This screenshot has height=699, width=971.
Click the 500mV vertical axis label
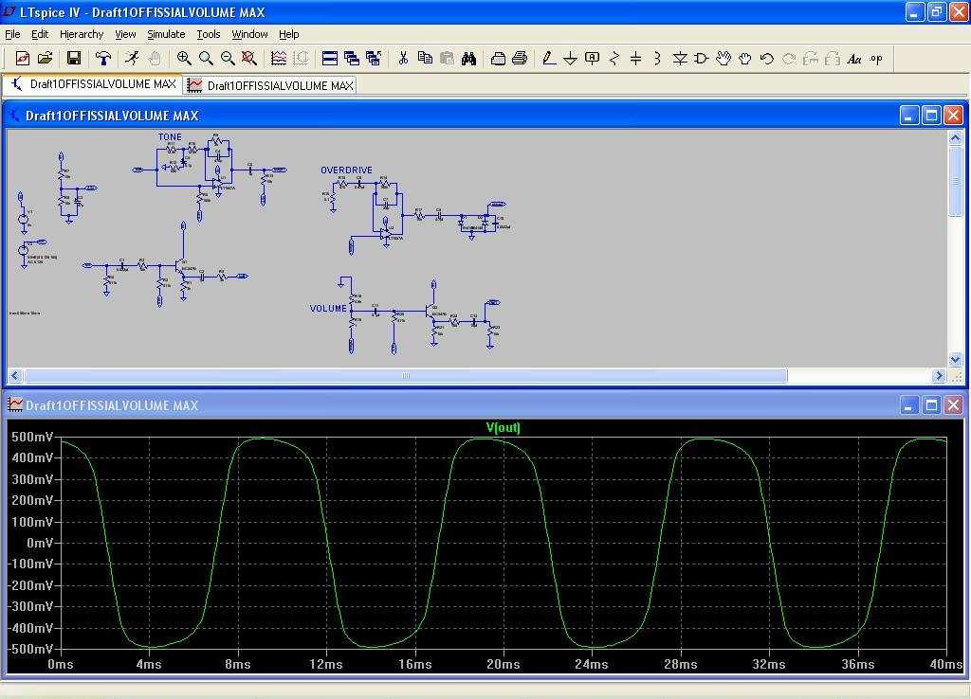coord(32,437)
